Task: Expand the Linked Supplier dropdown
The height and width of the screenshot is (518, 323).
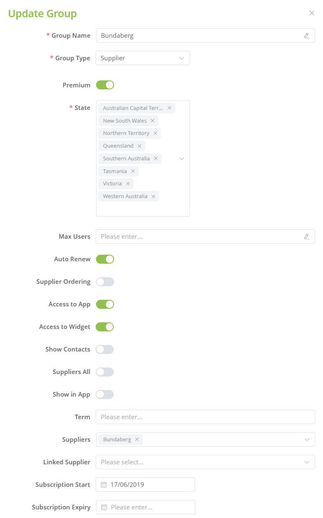Action: [307, 462]
